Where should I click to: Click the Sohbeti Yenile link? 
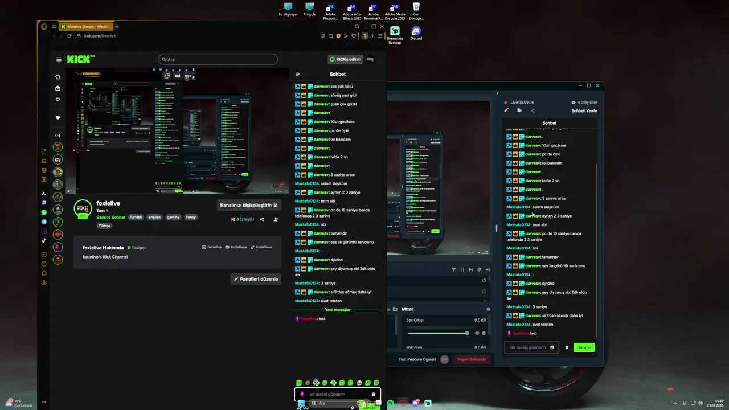coord(584,110)
